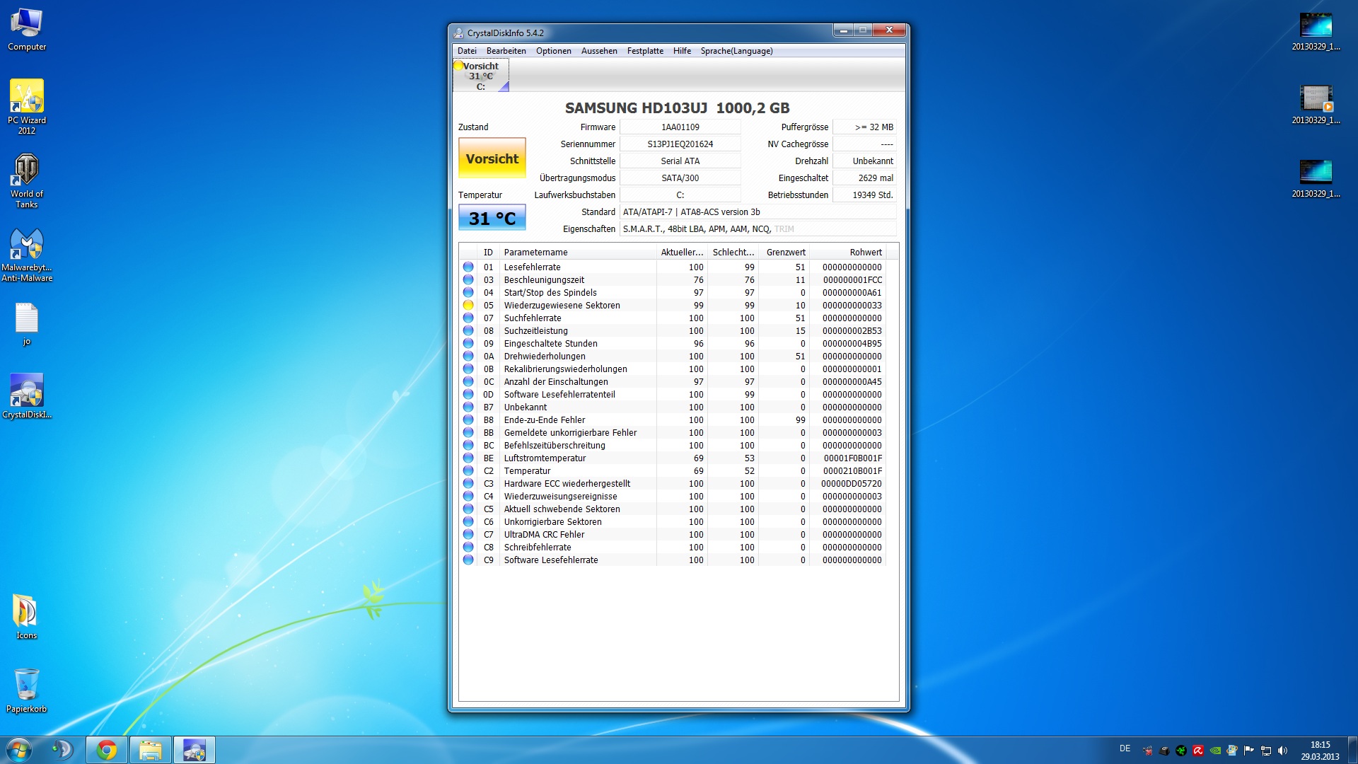This screenshot has width=1358, height=764.
Task: Open the Papierkorb recycle bin icon
Action: [x=27, y=685]
